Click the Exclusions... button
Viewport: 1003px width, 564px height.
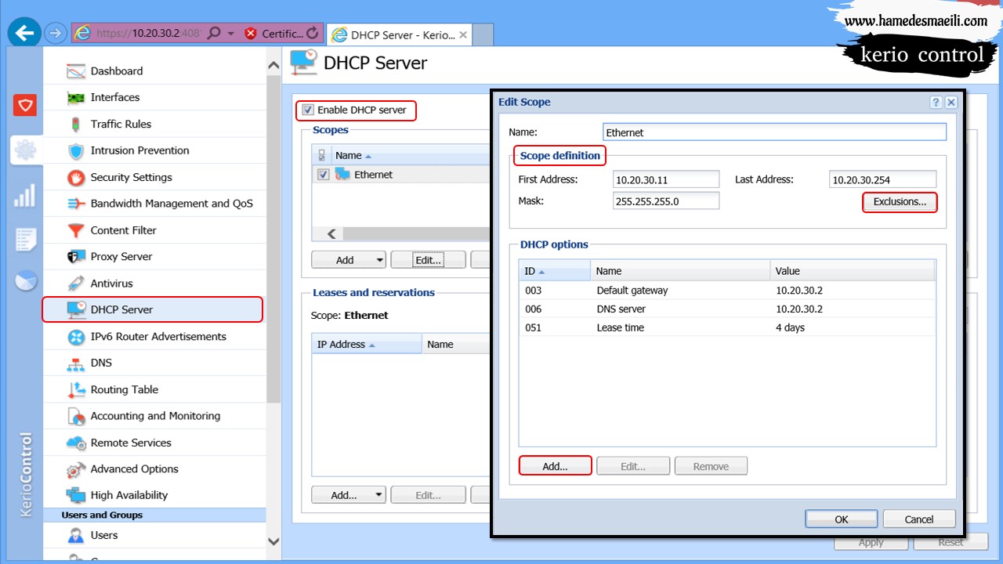coord(900,202)
